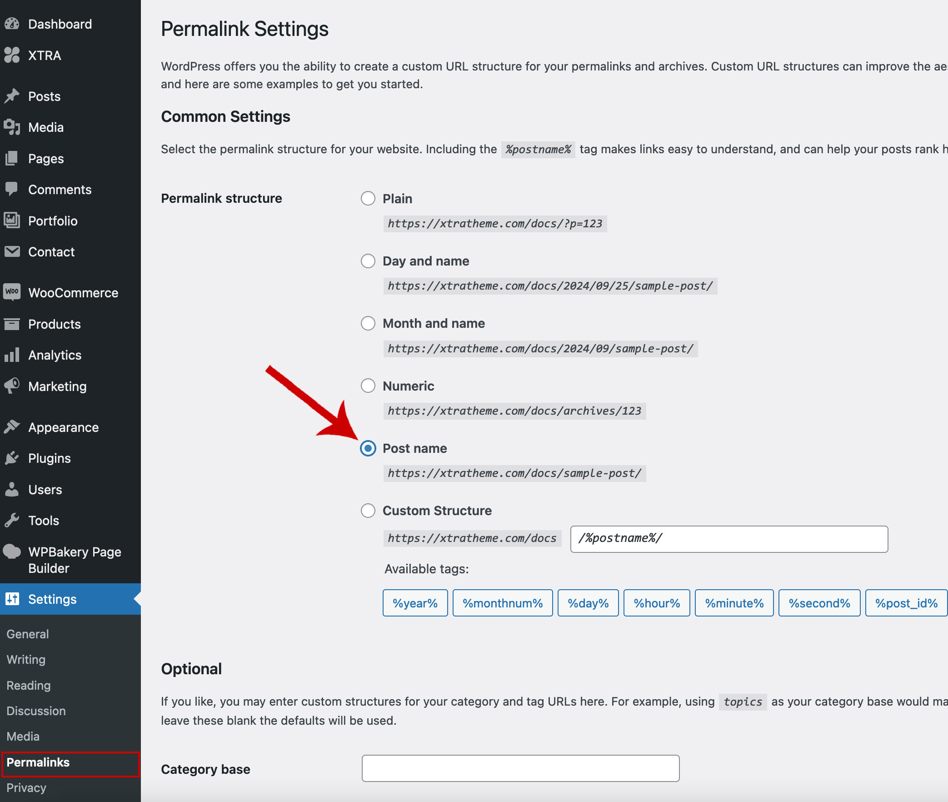Select the Custom Structure radio button
This screenshot has width=948, height=802.
(x=368, y=511)
